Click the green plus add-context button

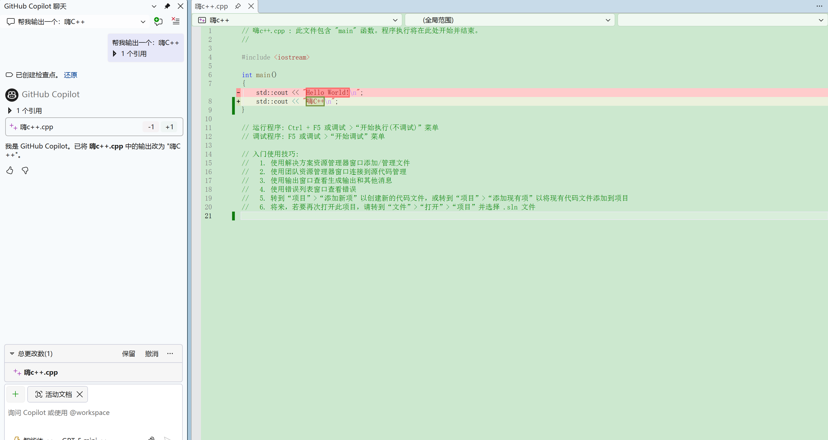coord(15,394)
